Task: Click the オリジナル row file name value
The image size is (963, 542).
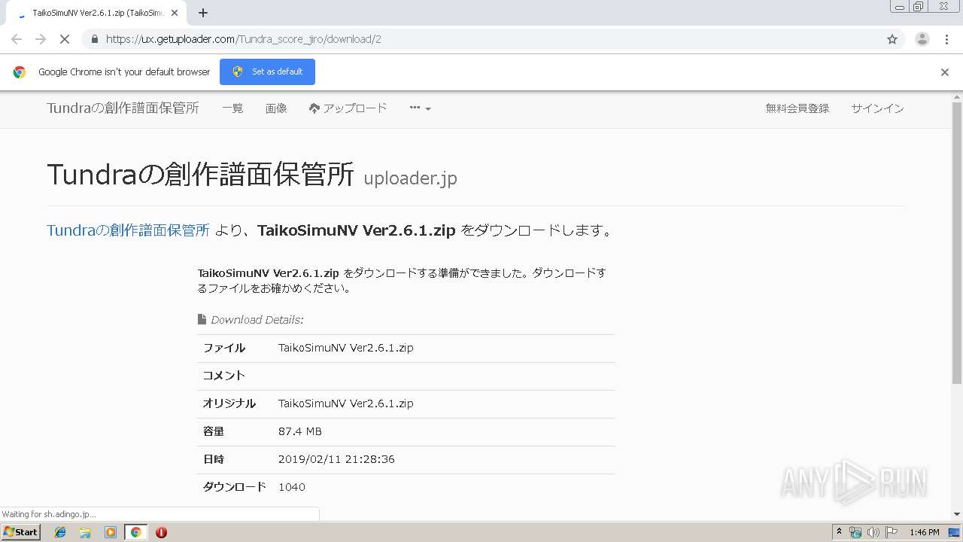Action: point(345,403)
